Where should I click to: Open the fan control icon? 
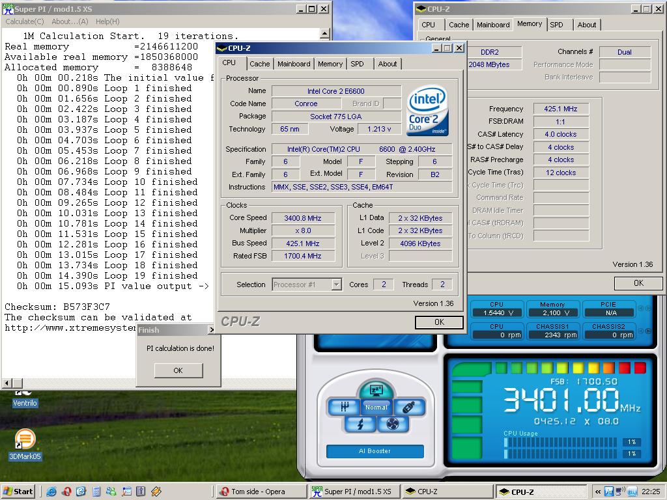click(x=392, y=424)
